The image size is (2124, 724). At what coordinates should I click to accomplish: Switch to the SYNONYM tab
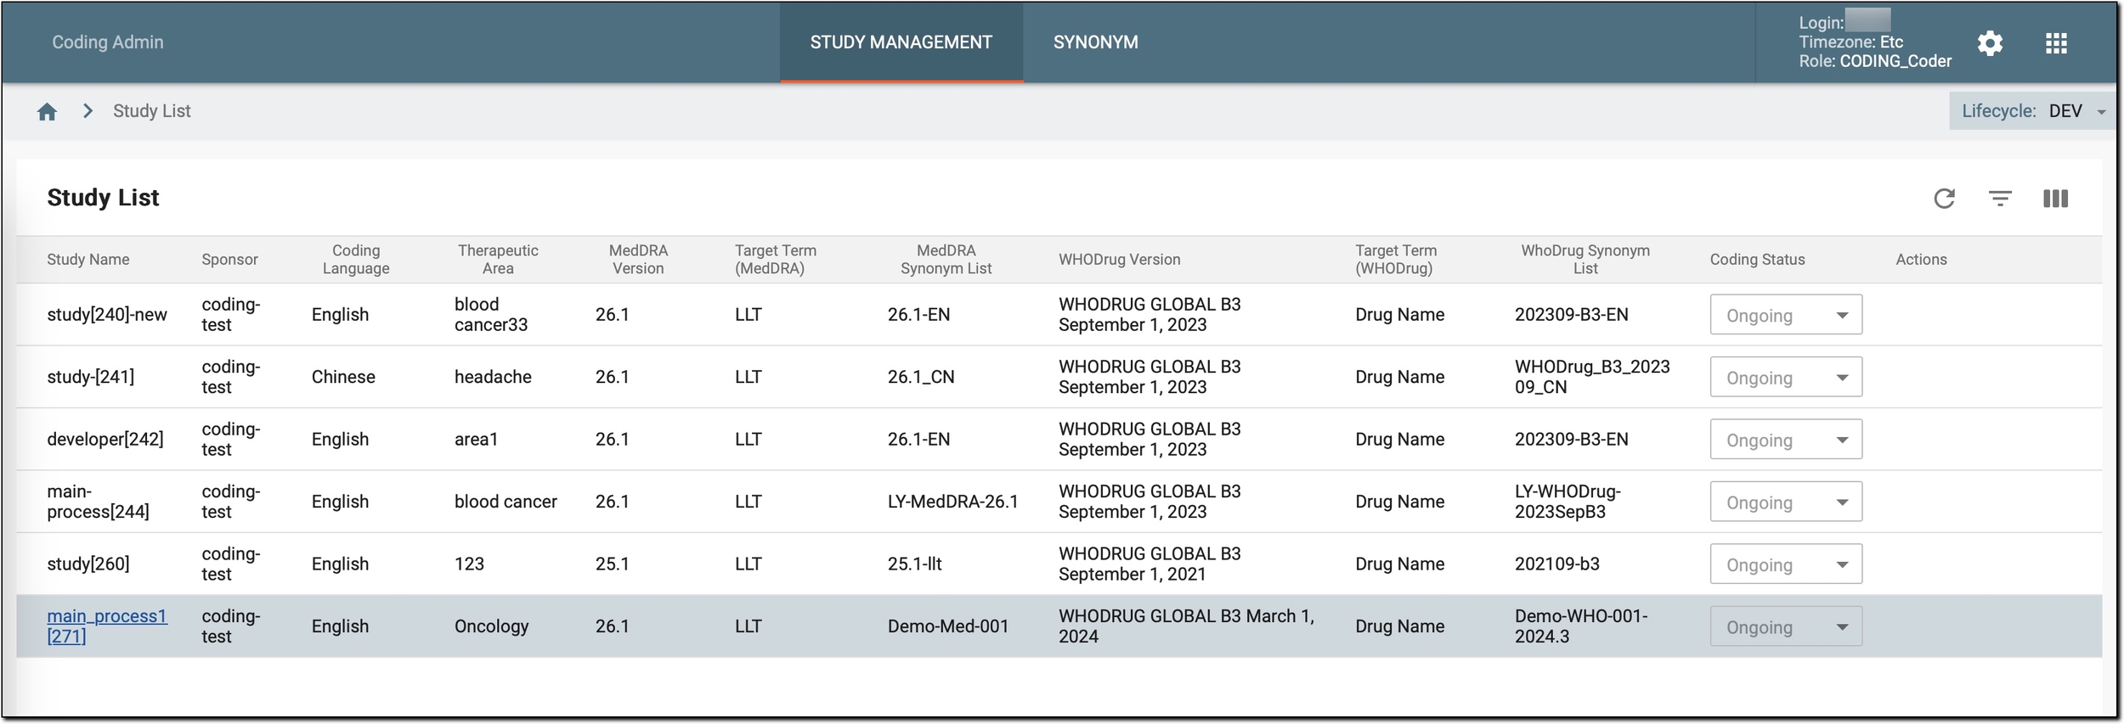(x=1095, y=42)
